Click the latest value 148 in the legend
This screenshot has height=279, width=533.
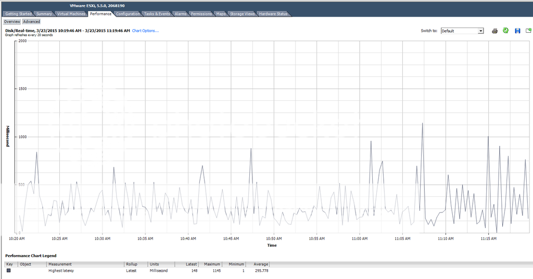pos(195,271)
